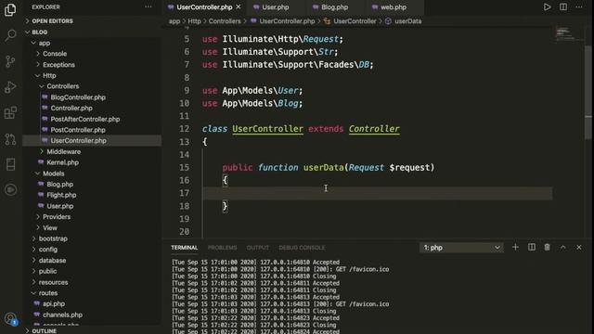
Task: Switch to the User.php tab
Action: (x=276, y=6)
